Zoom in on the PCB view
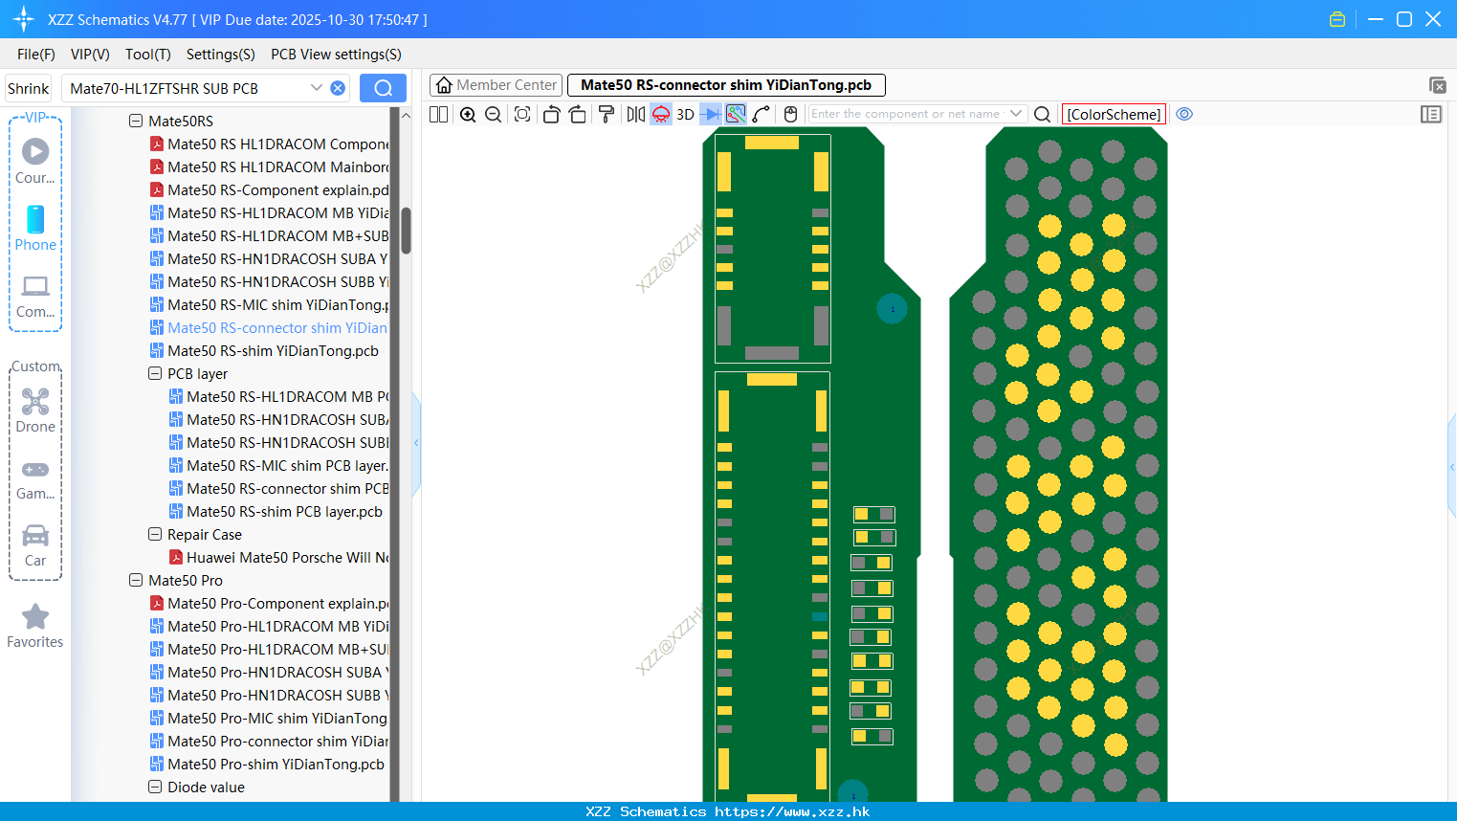1457x821 pixels. [468, 114]
